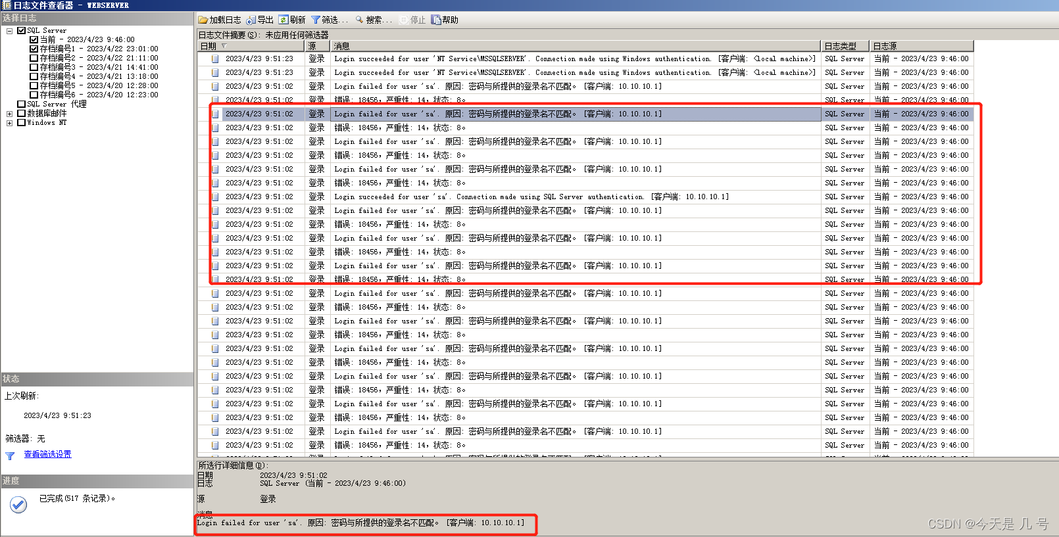The height and width of the screenshot is (537, 1059).
Task: Uncheck the 存档编号1 log checkbox
Action: [34, 49]
